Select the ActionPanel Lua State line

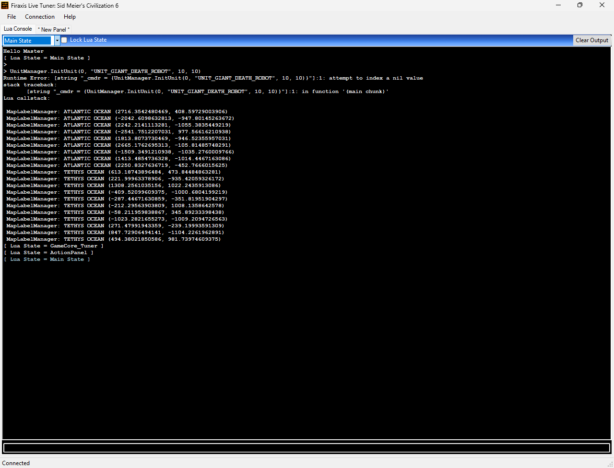tap(48, 253)
